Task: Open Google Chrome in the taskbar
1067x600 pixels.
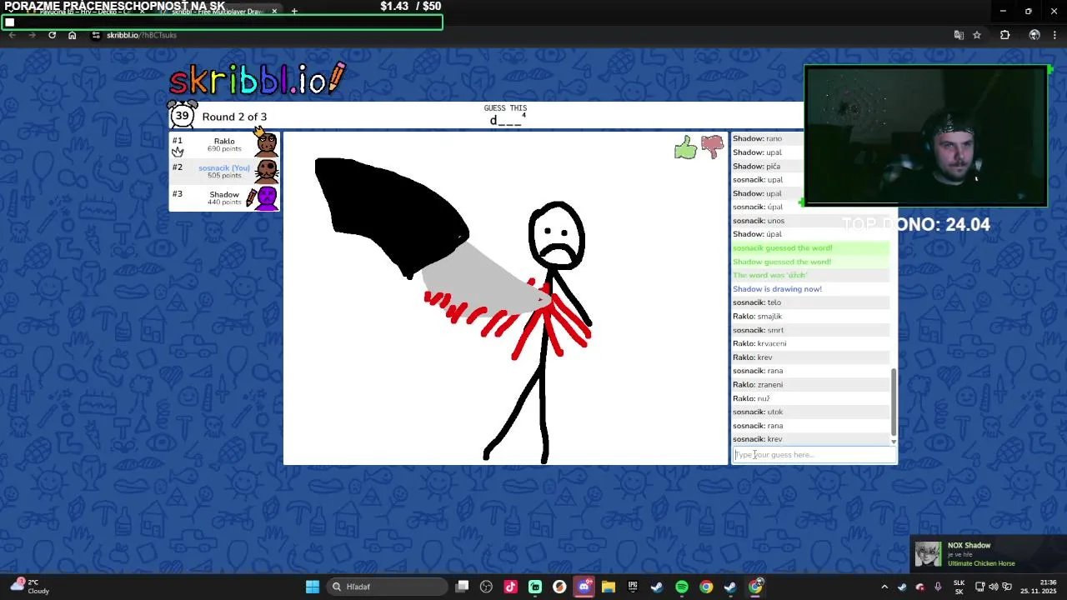Action: [x=706, y=587]
